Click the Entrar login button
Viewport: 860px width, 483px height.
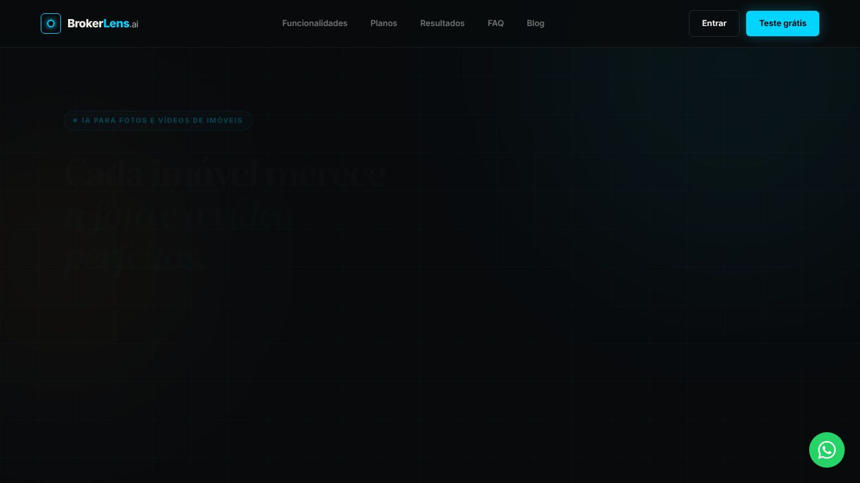(714, 24)
